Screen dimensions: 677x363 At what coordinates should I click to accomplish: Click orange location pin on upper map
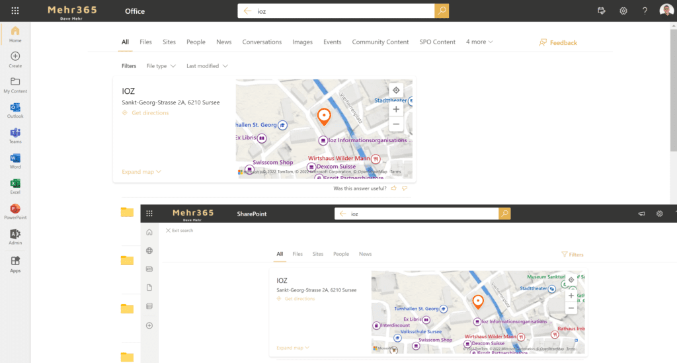click(x=324, y=116)
